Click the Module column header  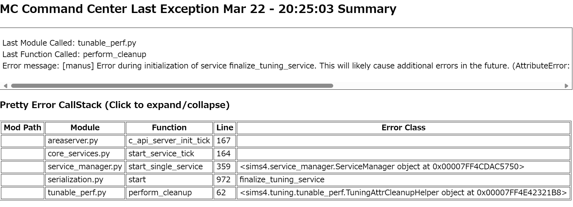click(x=85, y=128)
